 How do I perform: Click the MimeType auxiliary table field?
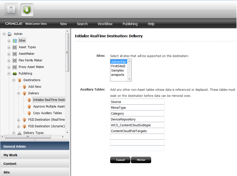(x=137, y=108)
